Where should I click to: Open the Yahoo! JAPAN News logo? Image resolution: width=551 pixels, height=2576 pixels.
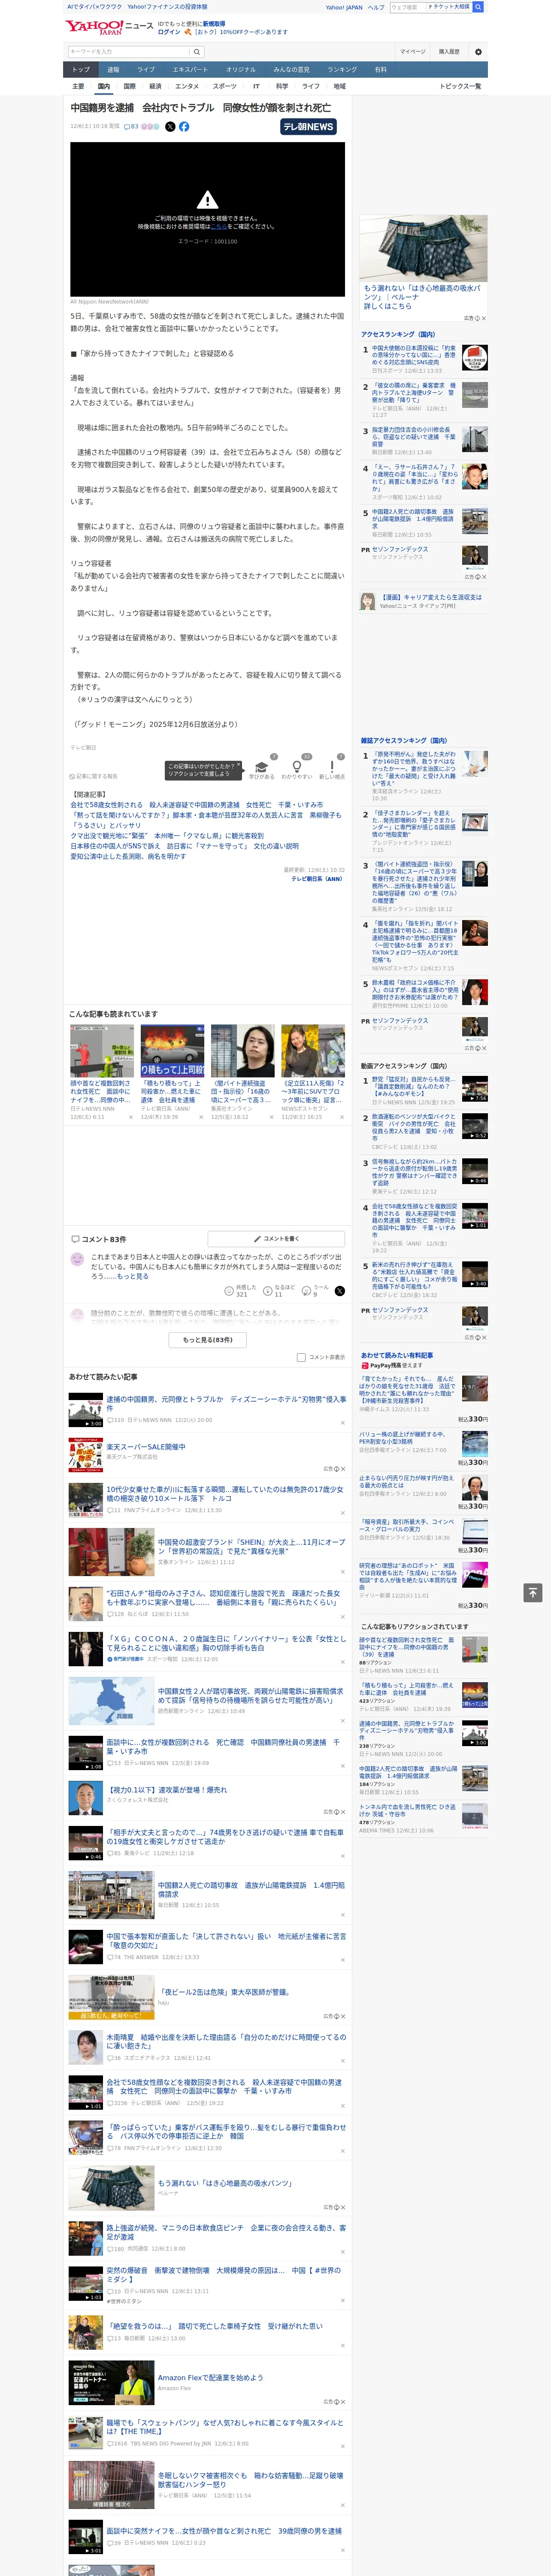tap(110, 27)
